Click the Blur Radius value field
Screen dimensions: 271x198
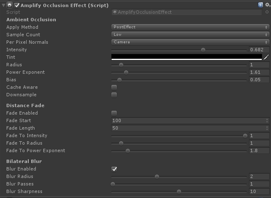pos(259,176)
